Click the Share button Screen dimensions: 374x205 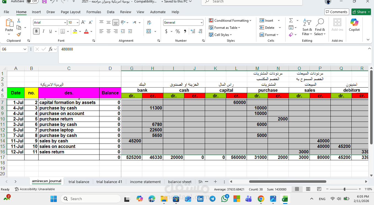(361, 12)
